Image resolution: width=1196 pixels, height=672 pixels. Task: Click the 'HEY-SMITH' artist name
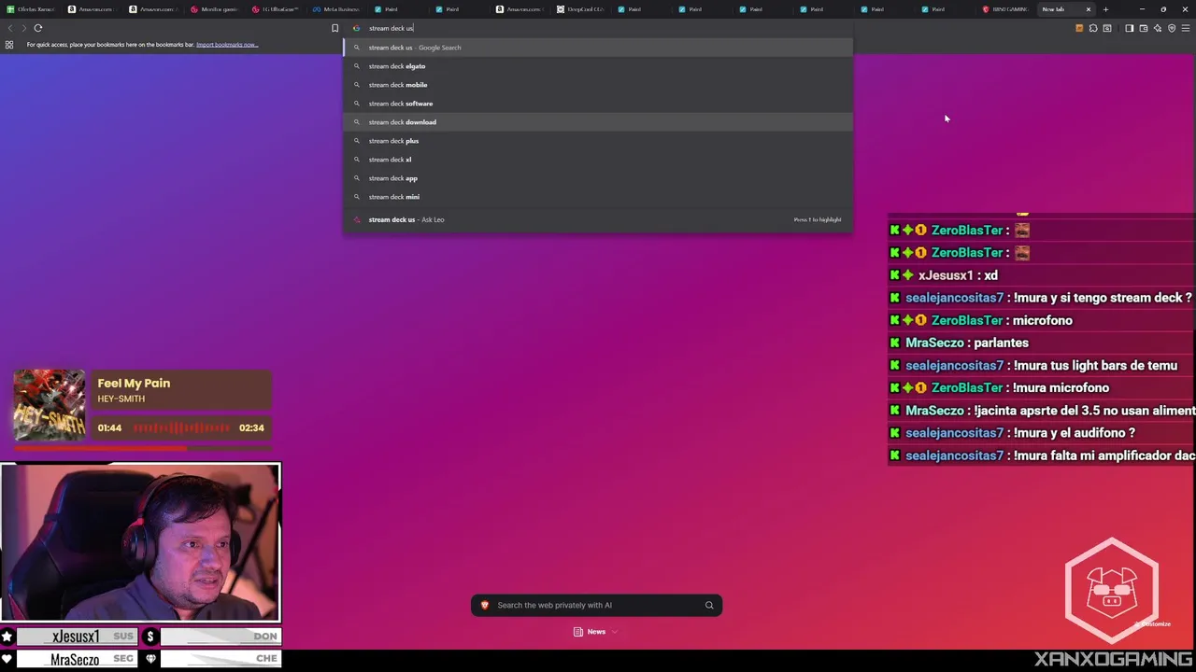[x=121, y=399]
